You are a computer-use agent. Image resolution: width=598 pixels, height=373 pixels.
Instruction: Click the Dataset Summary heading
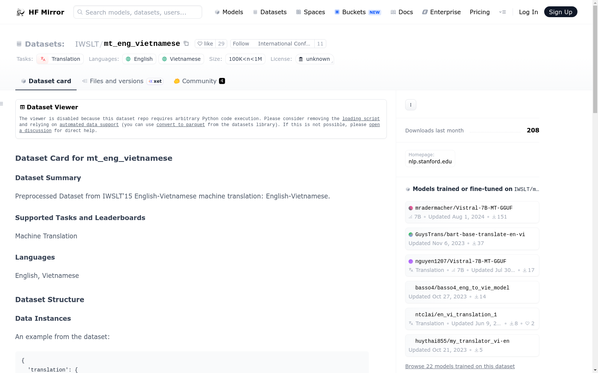point(48,178)
